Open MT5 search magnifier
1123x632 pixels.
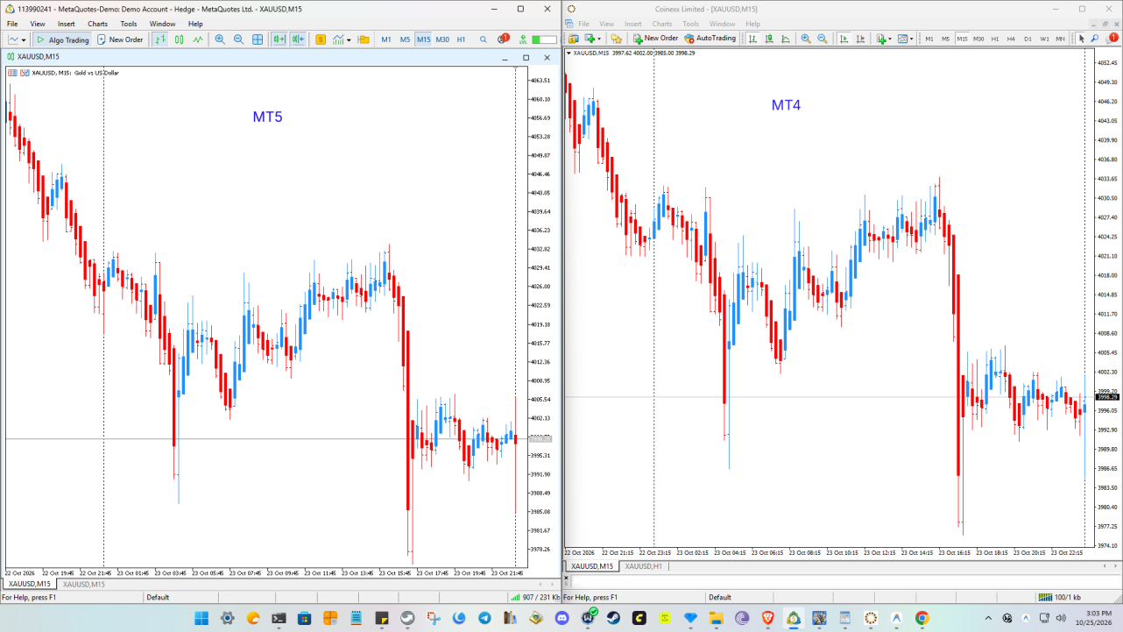[x=484, y=39]
